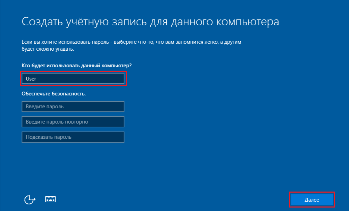Open the Ease of Access icon
Screen dimensions: 349x211
point(30,200)
